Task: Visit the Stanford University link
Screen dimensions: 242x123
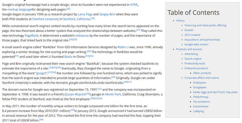Action: (45, 19)
